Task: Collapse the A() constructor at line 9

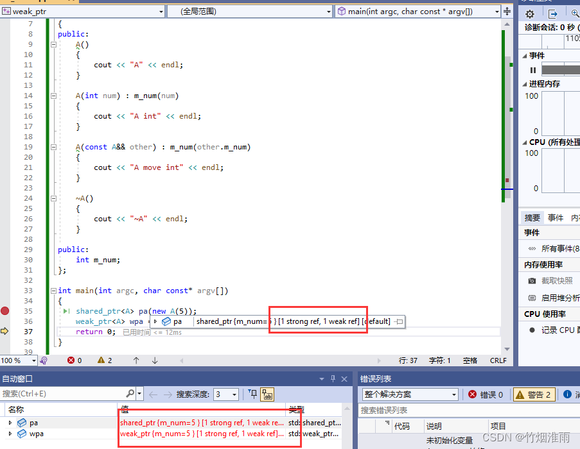Action: 53,44
